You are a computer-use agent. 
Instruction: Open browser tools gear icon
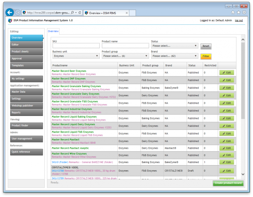244,13
